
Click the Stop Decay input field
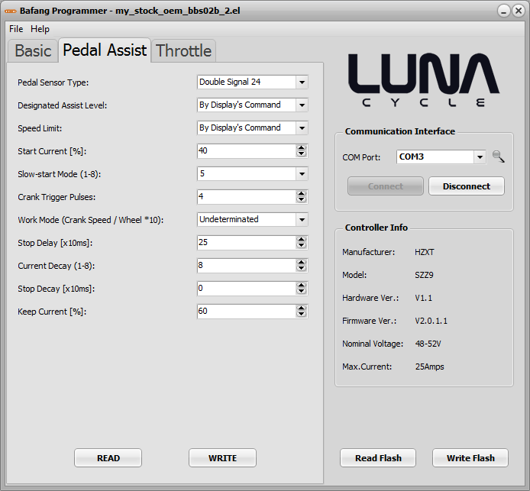tap(245, 288)
